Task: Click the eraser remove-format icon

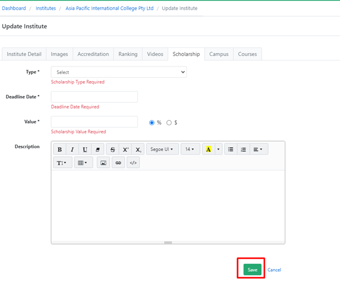Action: click(x=98, y=149)
